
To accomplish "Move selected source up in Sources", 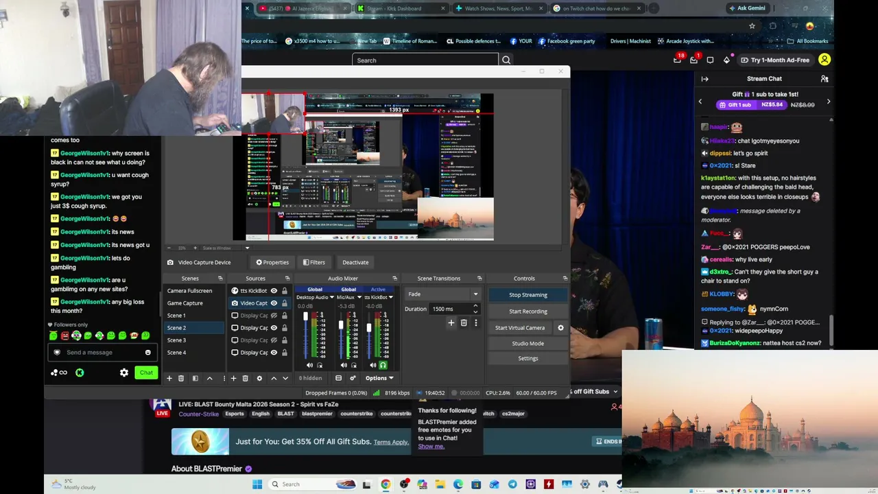I will click(274, 378).
